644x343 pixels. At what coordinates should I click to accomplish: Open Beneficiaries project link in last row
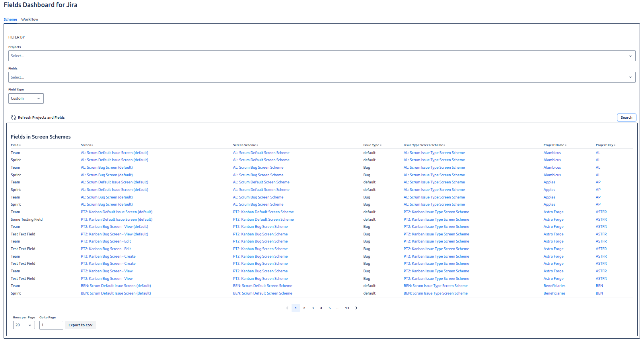click(x=555, y=293)
